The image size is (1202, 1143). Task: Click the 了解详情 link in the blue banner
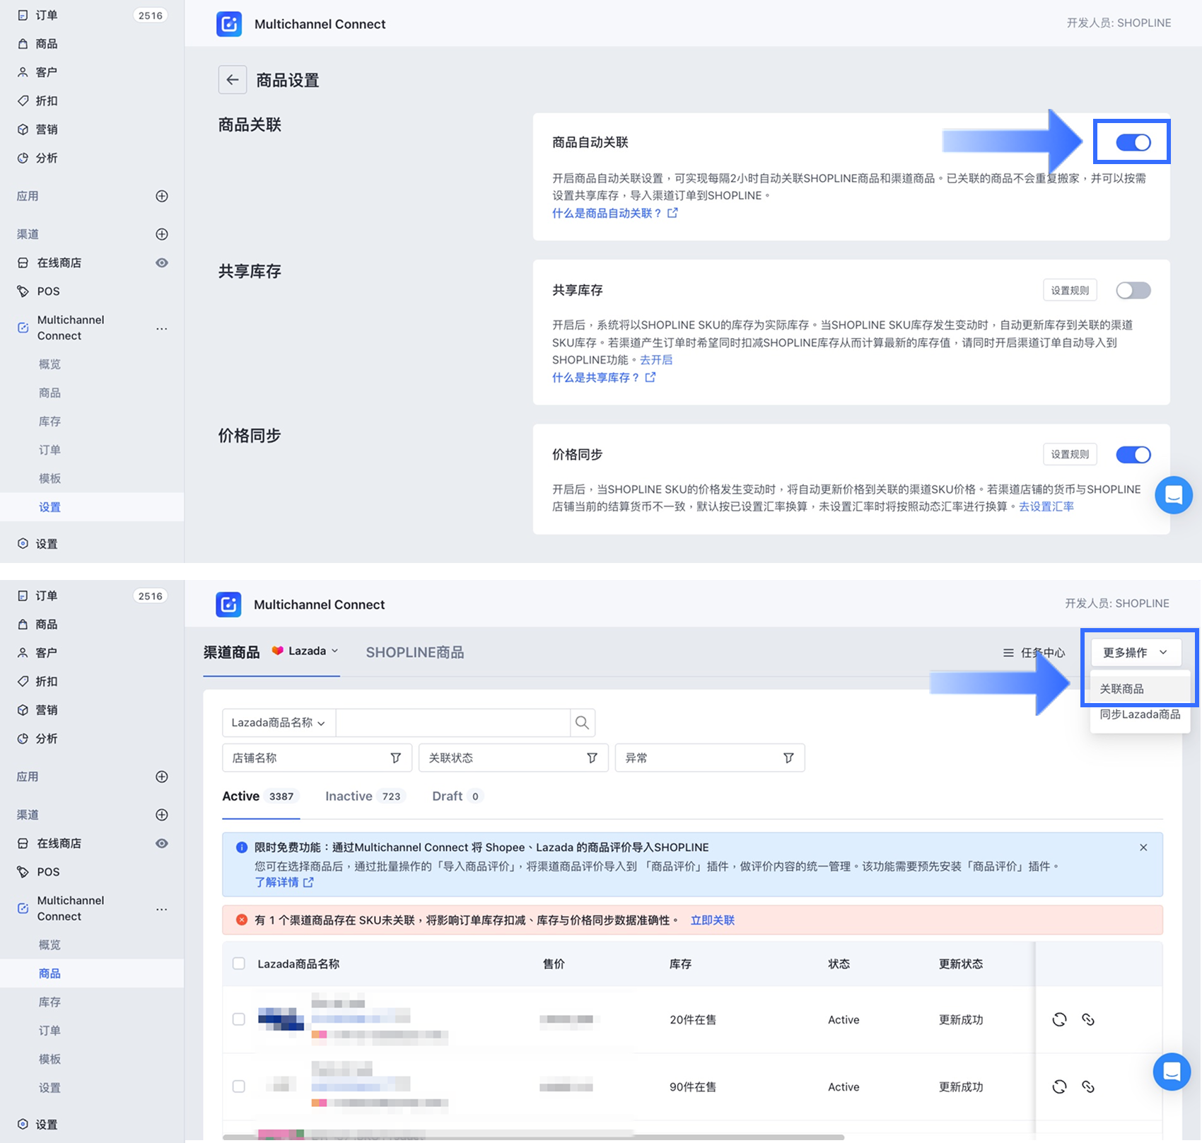click(284, 882)
